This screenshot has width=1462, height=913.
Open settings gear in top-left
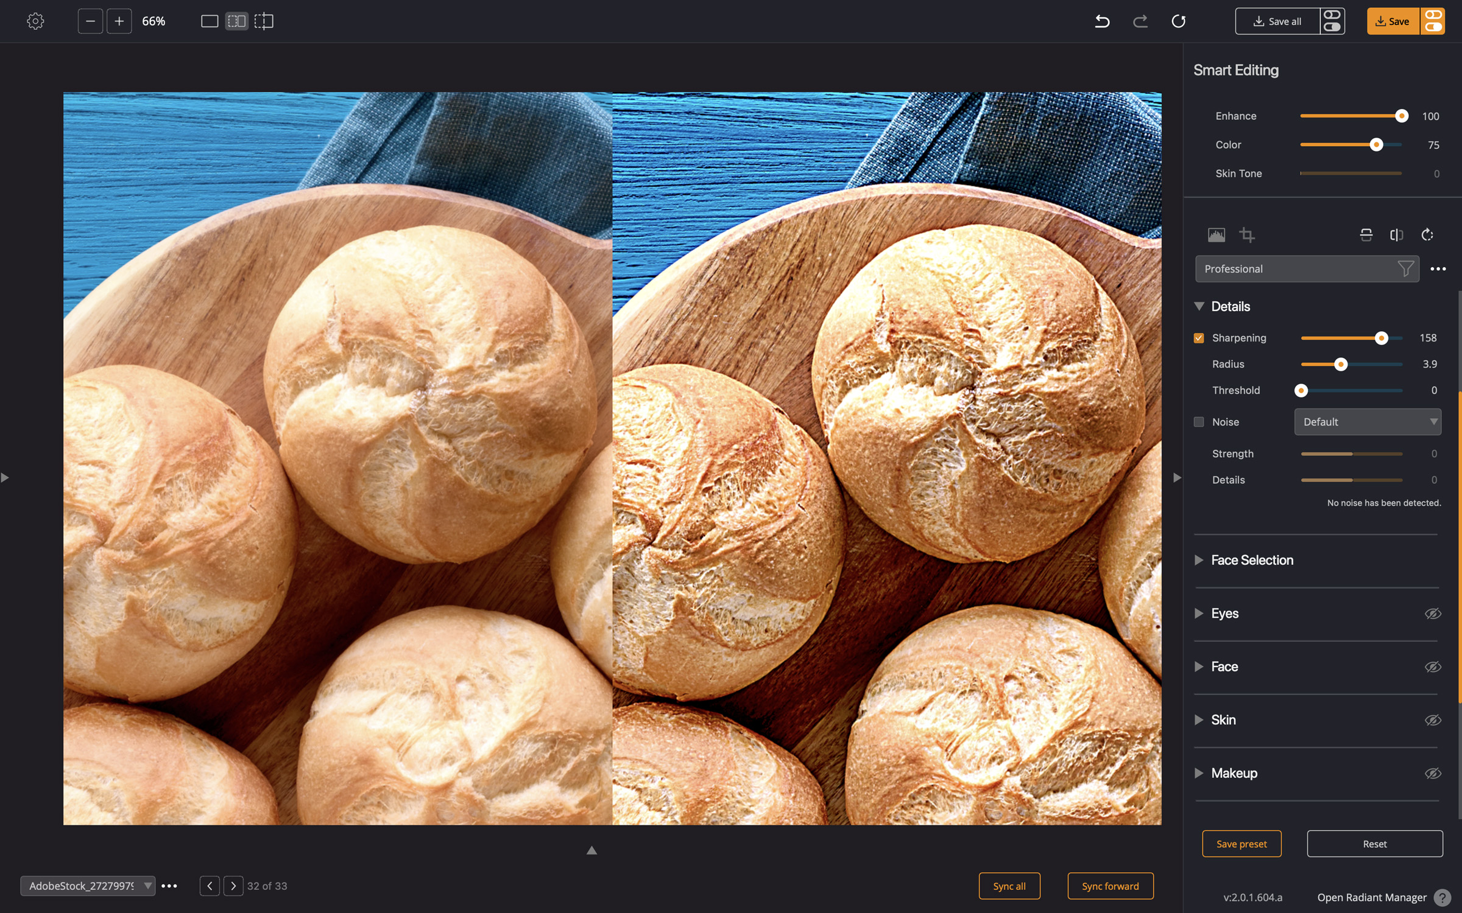35,21
